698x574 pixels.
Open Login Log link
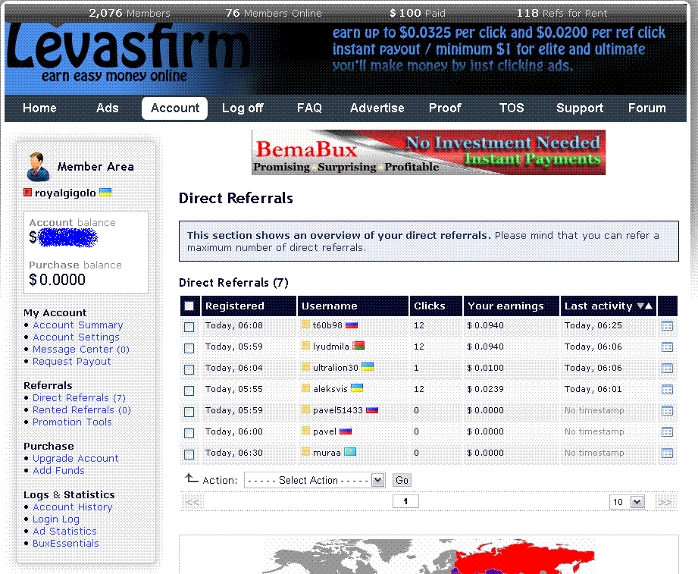[56, 519]
